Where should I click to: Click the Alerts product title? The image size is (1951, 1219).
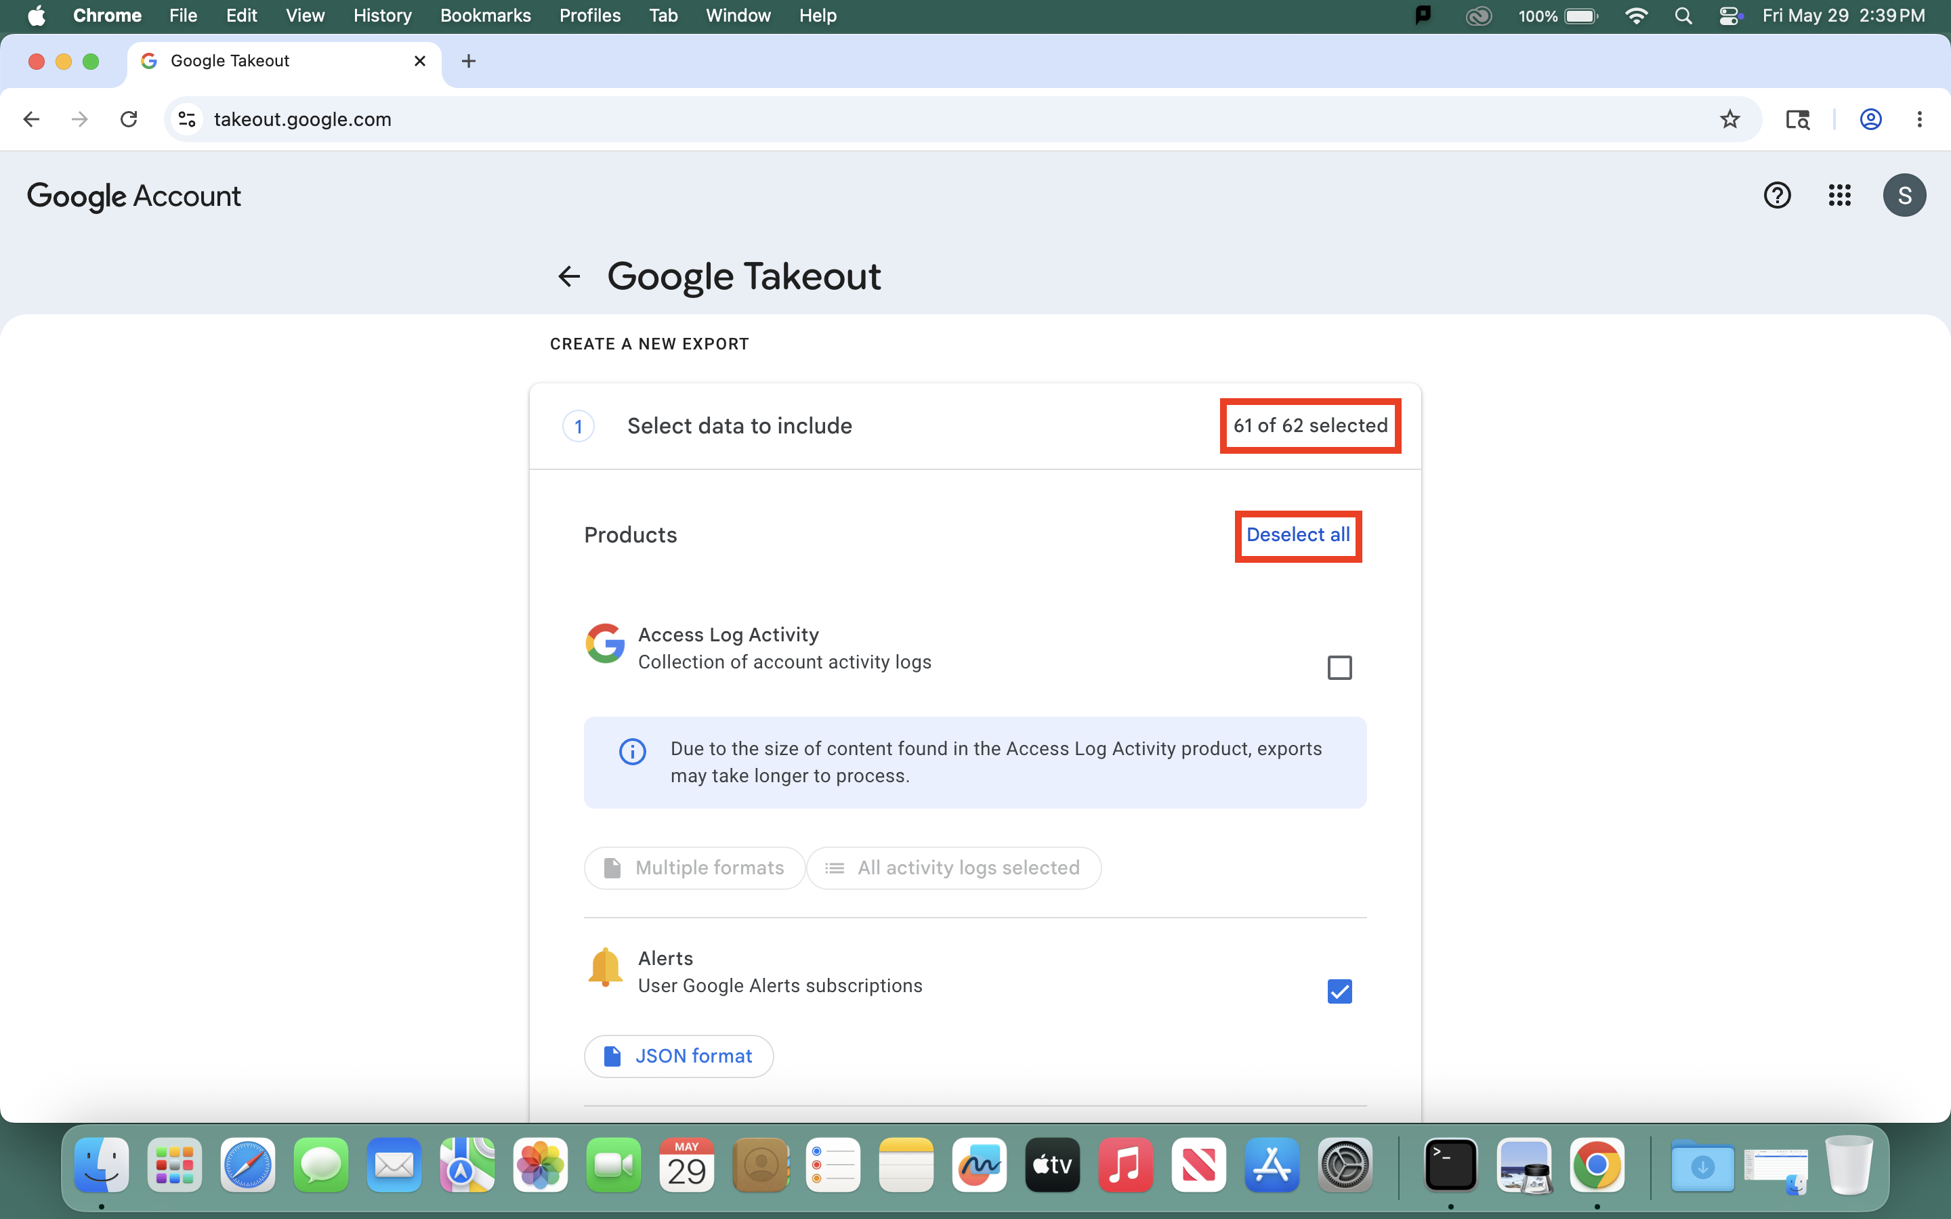pyautogui.click(x=665, y=958)
